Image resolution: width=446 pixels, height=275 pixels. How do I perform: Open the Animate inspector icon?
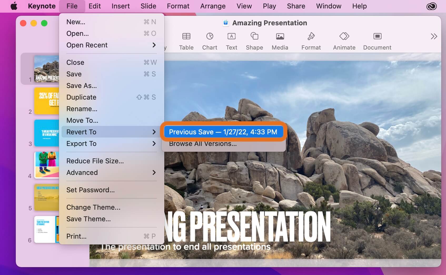point(344,36)
